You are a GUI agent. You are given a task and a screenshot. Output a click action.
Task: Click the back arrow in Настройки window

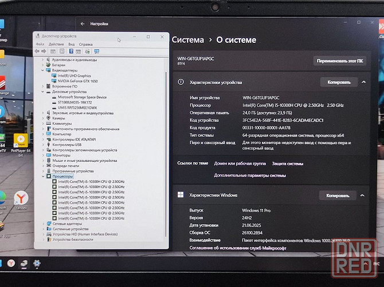click(x=83, y=24)
